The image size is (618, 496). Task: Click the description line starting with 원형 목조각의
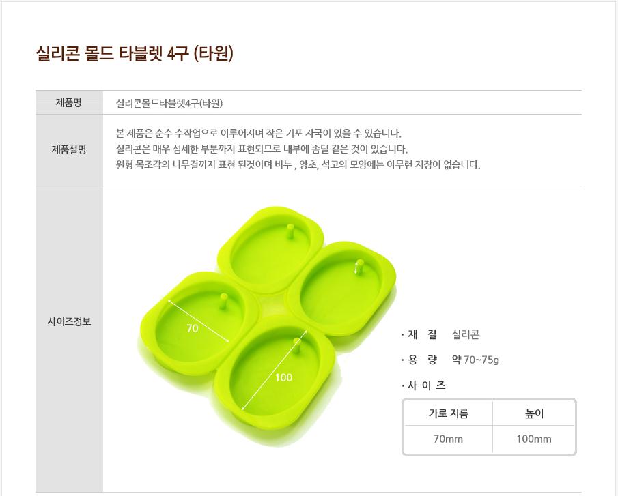pos(298,164)
